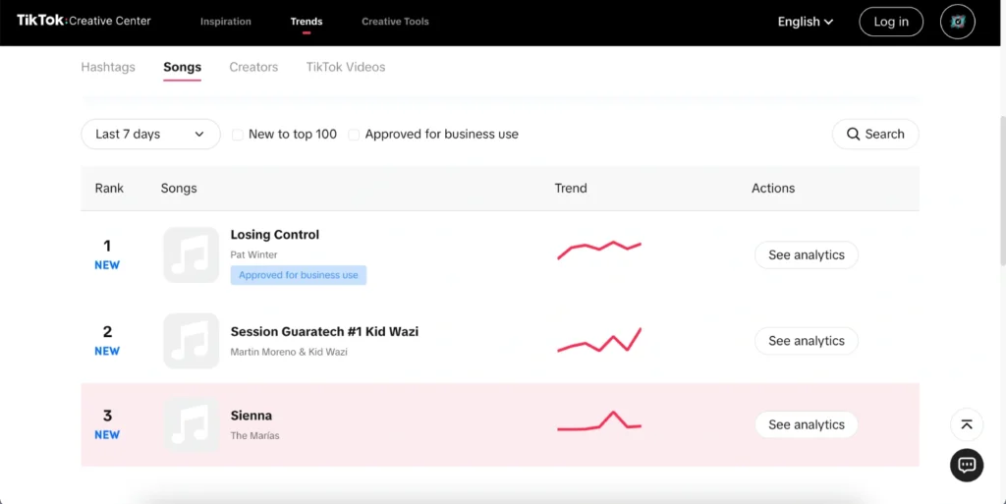Click the Sienna music note thumbnail
The image size is (1006, 504).
click(x=192, y=424)
